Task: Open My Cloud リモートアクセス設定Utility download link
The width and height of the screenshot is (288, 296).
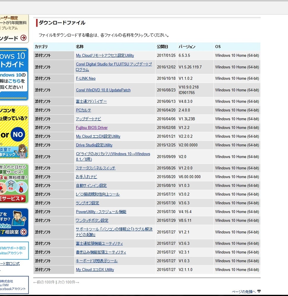Action: (105, 55)
